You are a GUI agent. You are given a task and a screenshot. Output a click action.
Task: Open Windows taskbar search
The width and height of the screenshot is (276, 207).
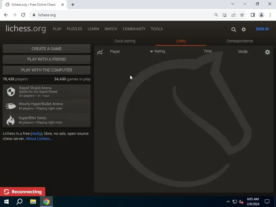19,202
